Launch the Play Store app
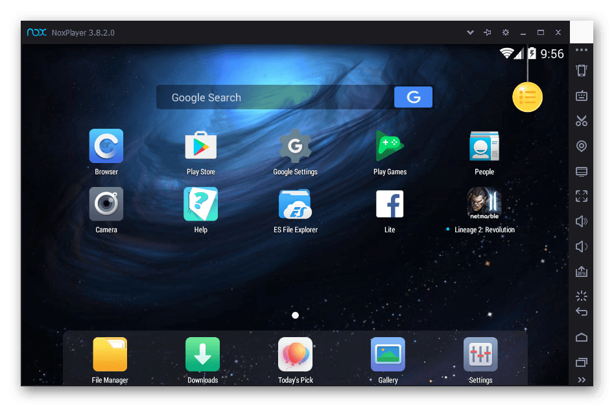 [200, 146]
